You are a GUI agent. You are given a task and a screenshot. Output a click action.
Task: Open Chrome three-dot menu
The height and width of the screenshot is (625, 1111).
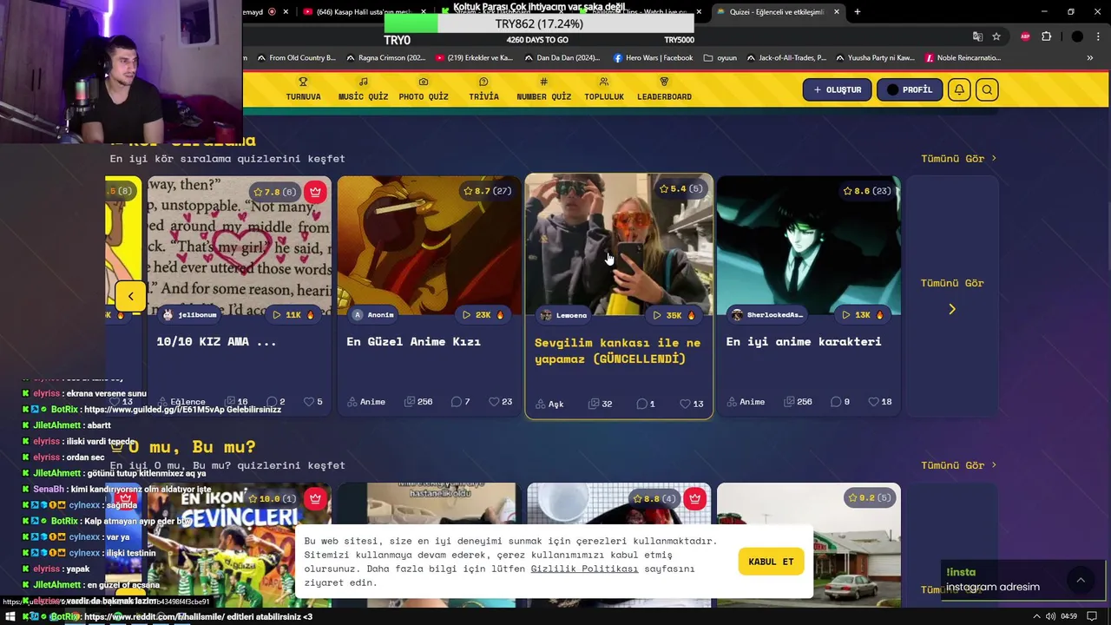1097,36
